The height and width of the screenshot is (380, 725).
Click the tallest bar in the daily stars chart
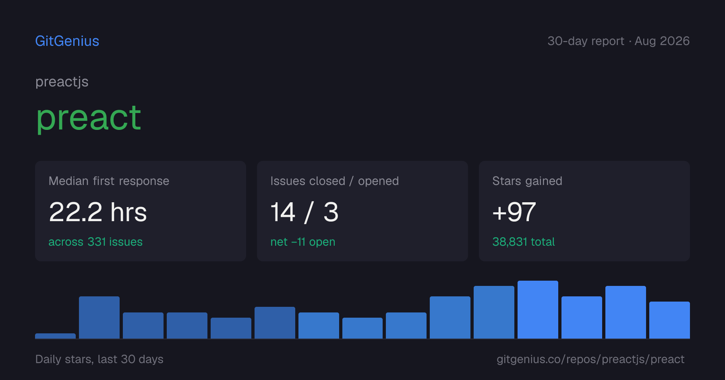coord(538,310)
